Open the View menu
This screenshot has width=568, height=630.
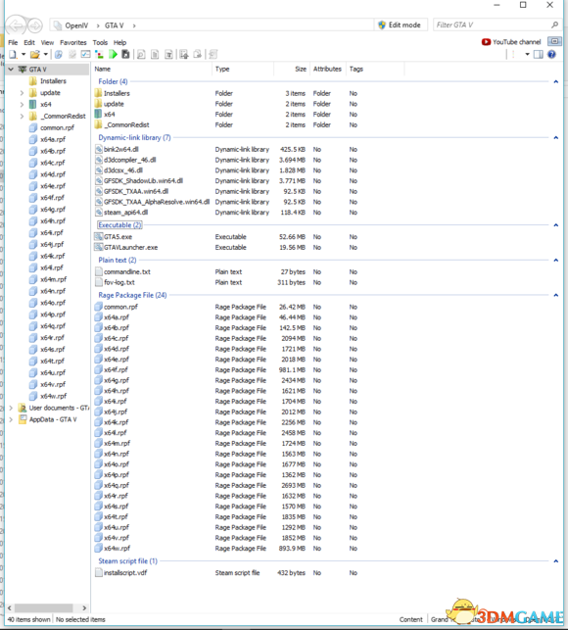(47, 42)
